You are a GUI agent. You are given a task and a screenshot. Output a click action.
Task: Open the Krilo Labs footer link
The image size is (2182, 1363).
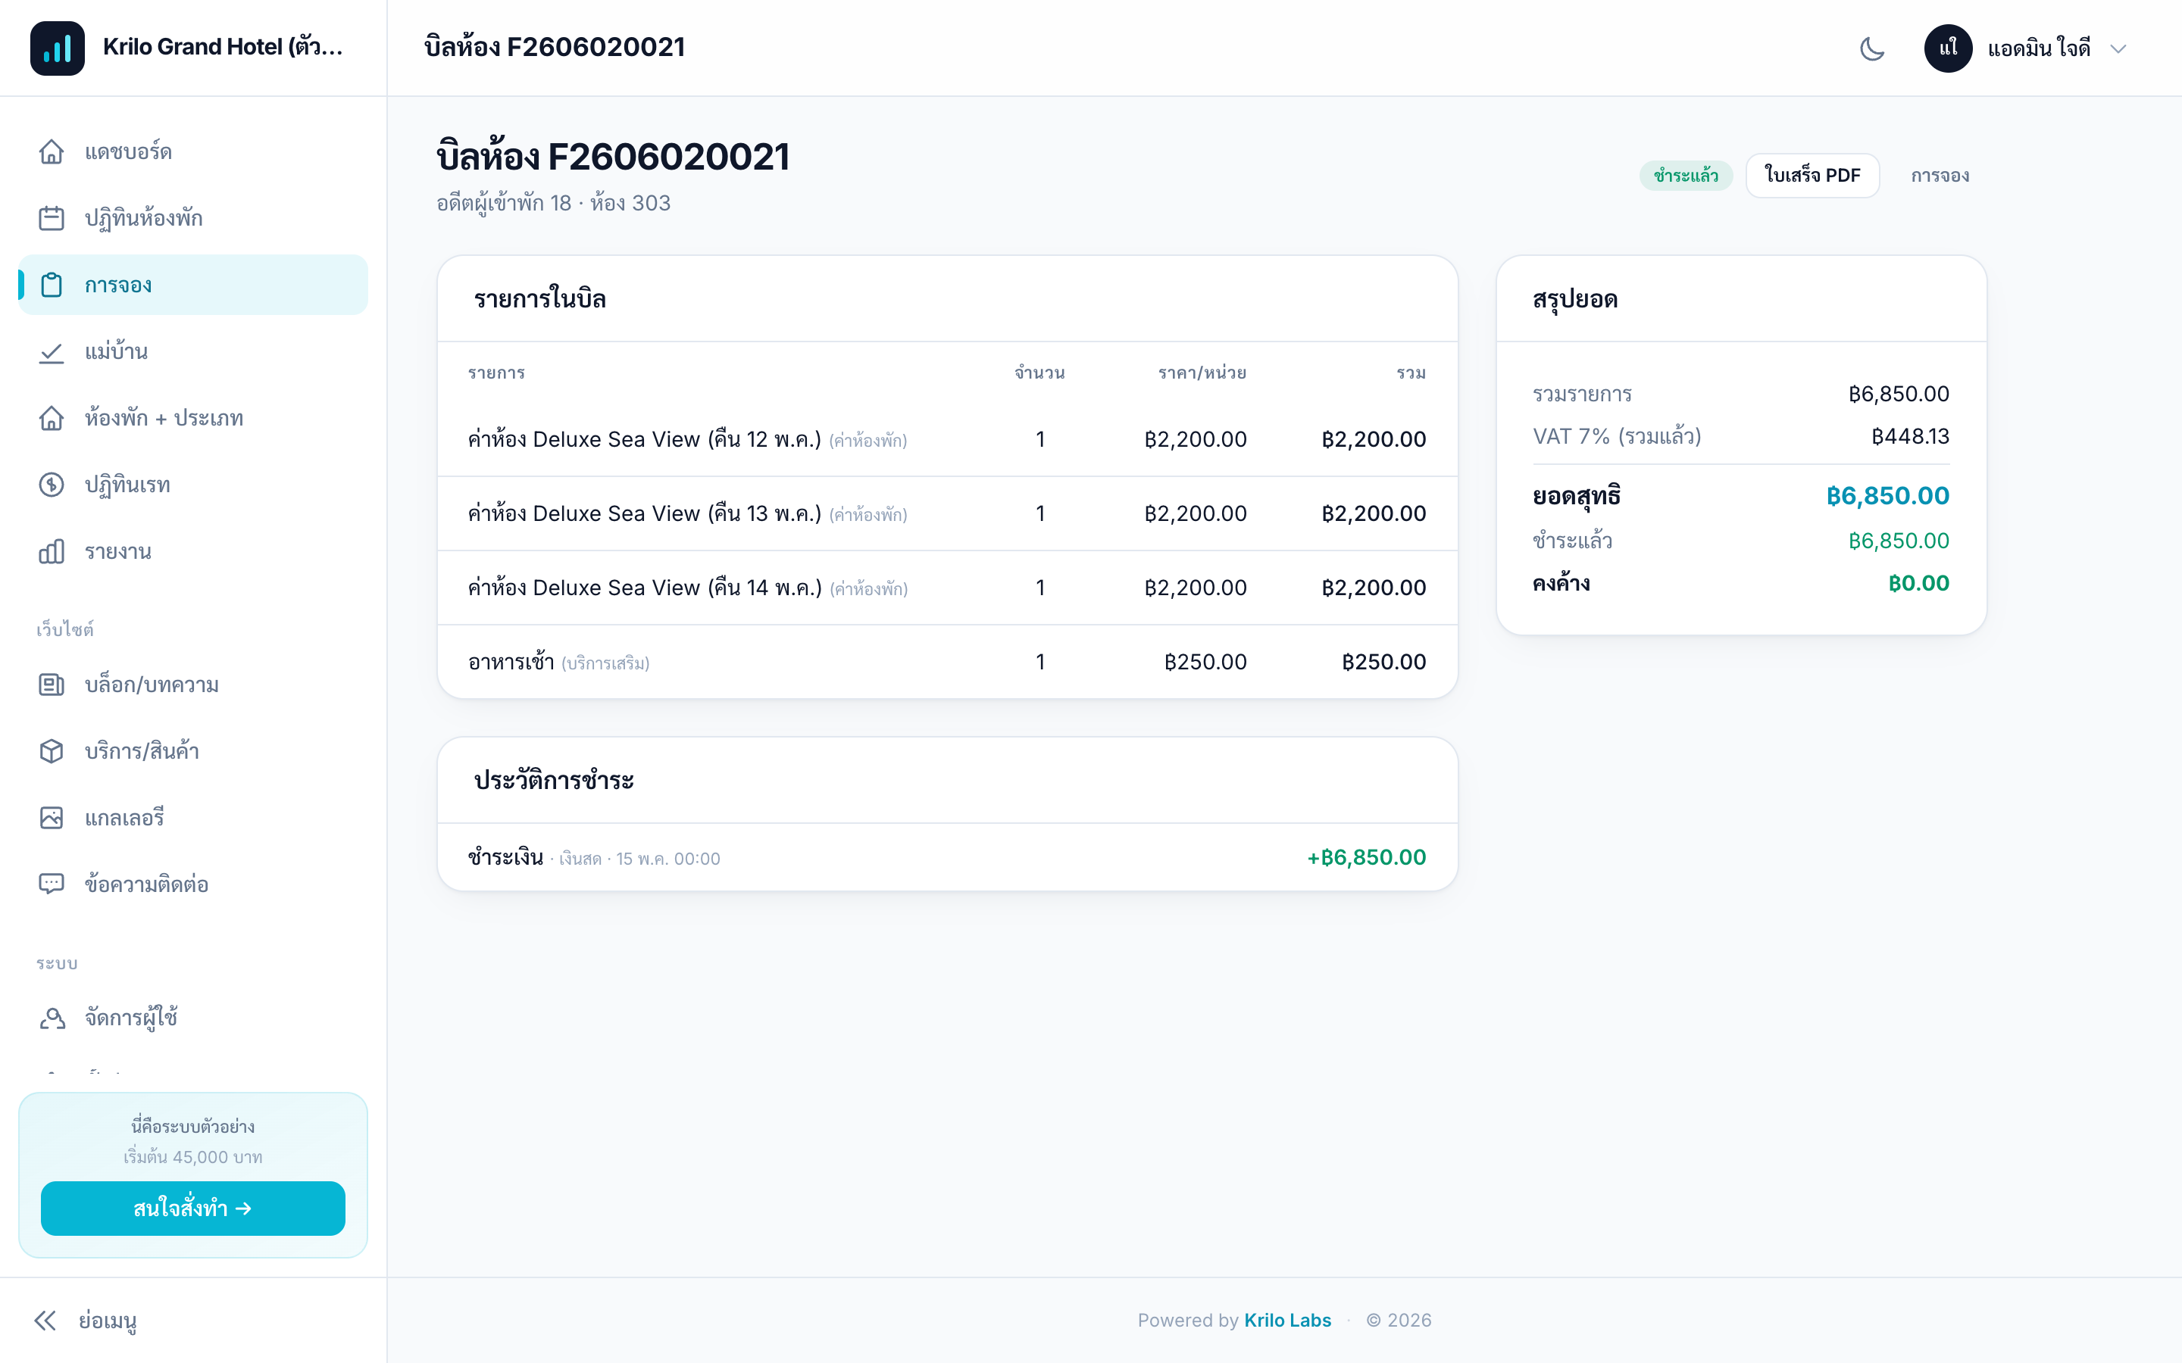1286,1320
